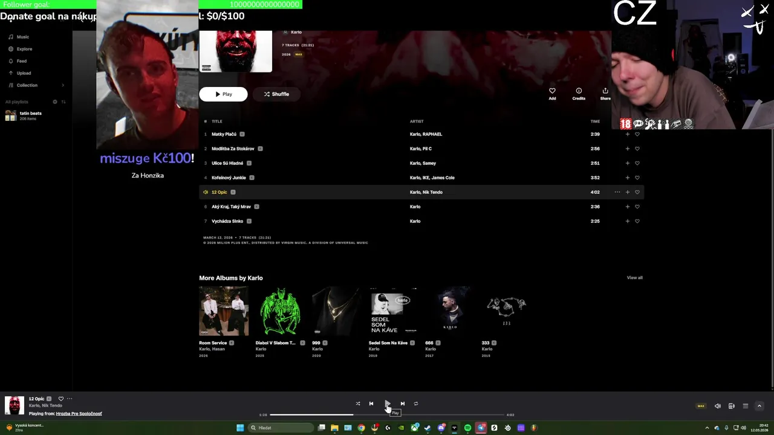Image resolution: width=774 pixels, height=435 pixels.
Task: Select track Kofeínový Junkie
Action: (x=229, y=178)
